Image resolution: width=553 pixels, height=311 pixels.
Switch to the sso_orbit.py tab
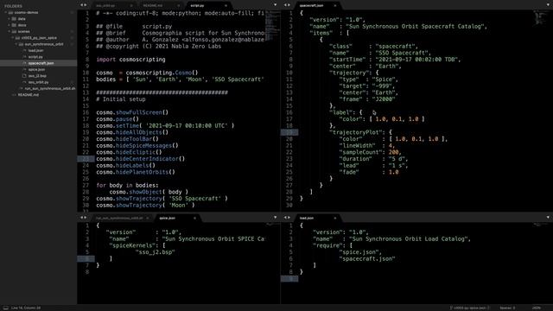pos(112,6)
